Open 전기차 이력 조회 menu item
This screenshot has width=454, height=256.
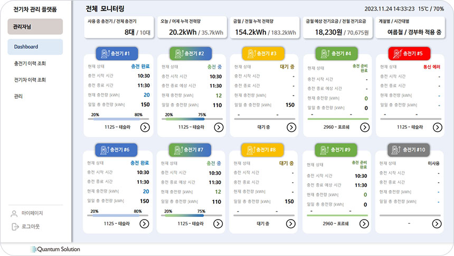click(x=30, y=80)
